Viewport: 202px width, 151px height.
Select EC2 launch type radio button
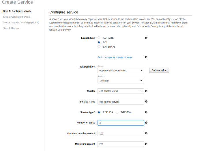pos(99,42)
